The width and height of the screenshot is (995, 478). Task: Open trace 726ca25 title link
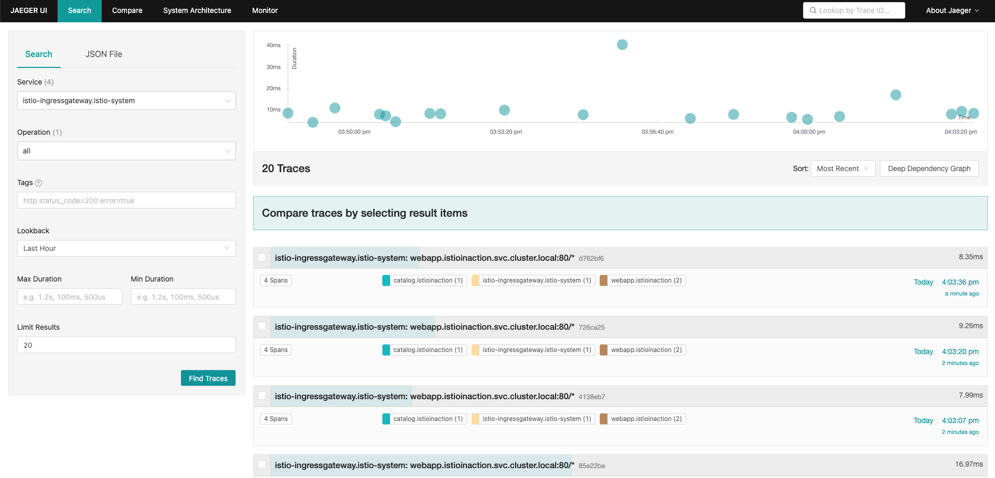[x=424, y=327]
